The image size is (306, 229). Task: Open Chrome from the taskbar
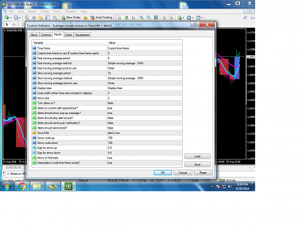point(22,186)
